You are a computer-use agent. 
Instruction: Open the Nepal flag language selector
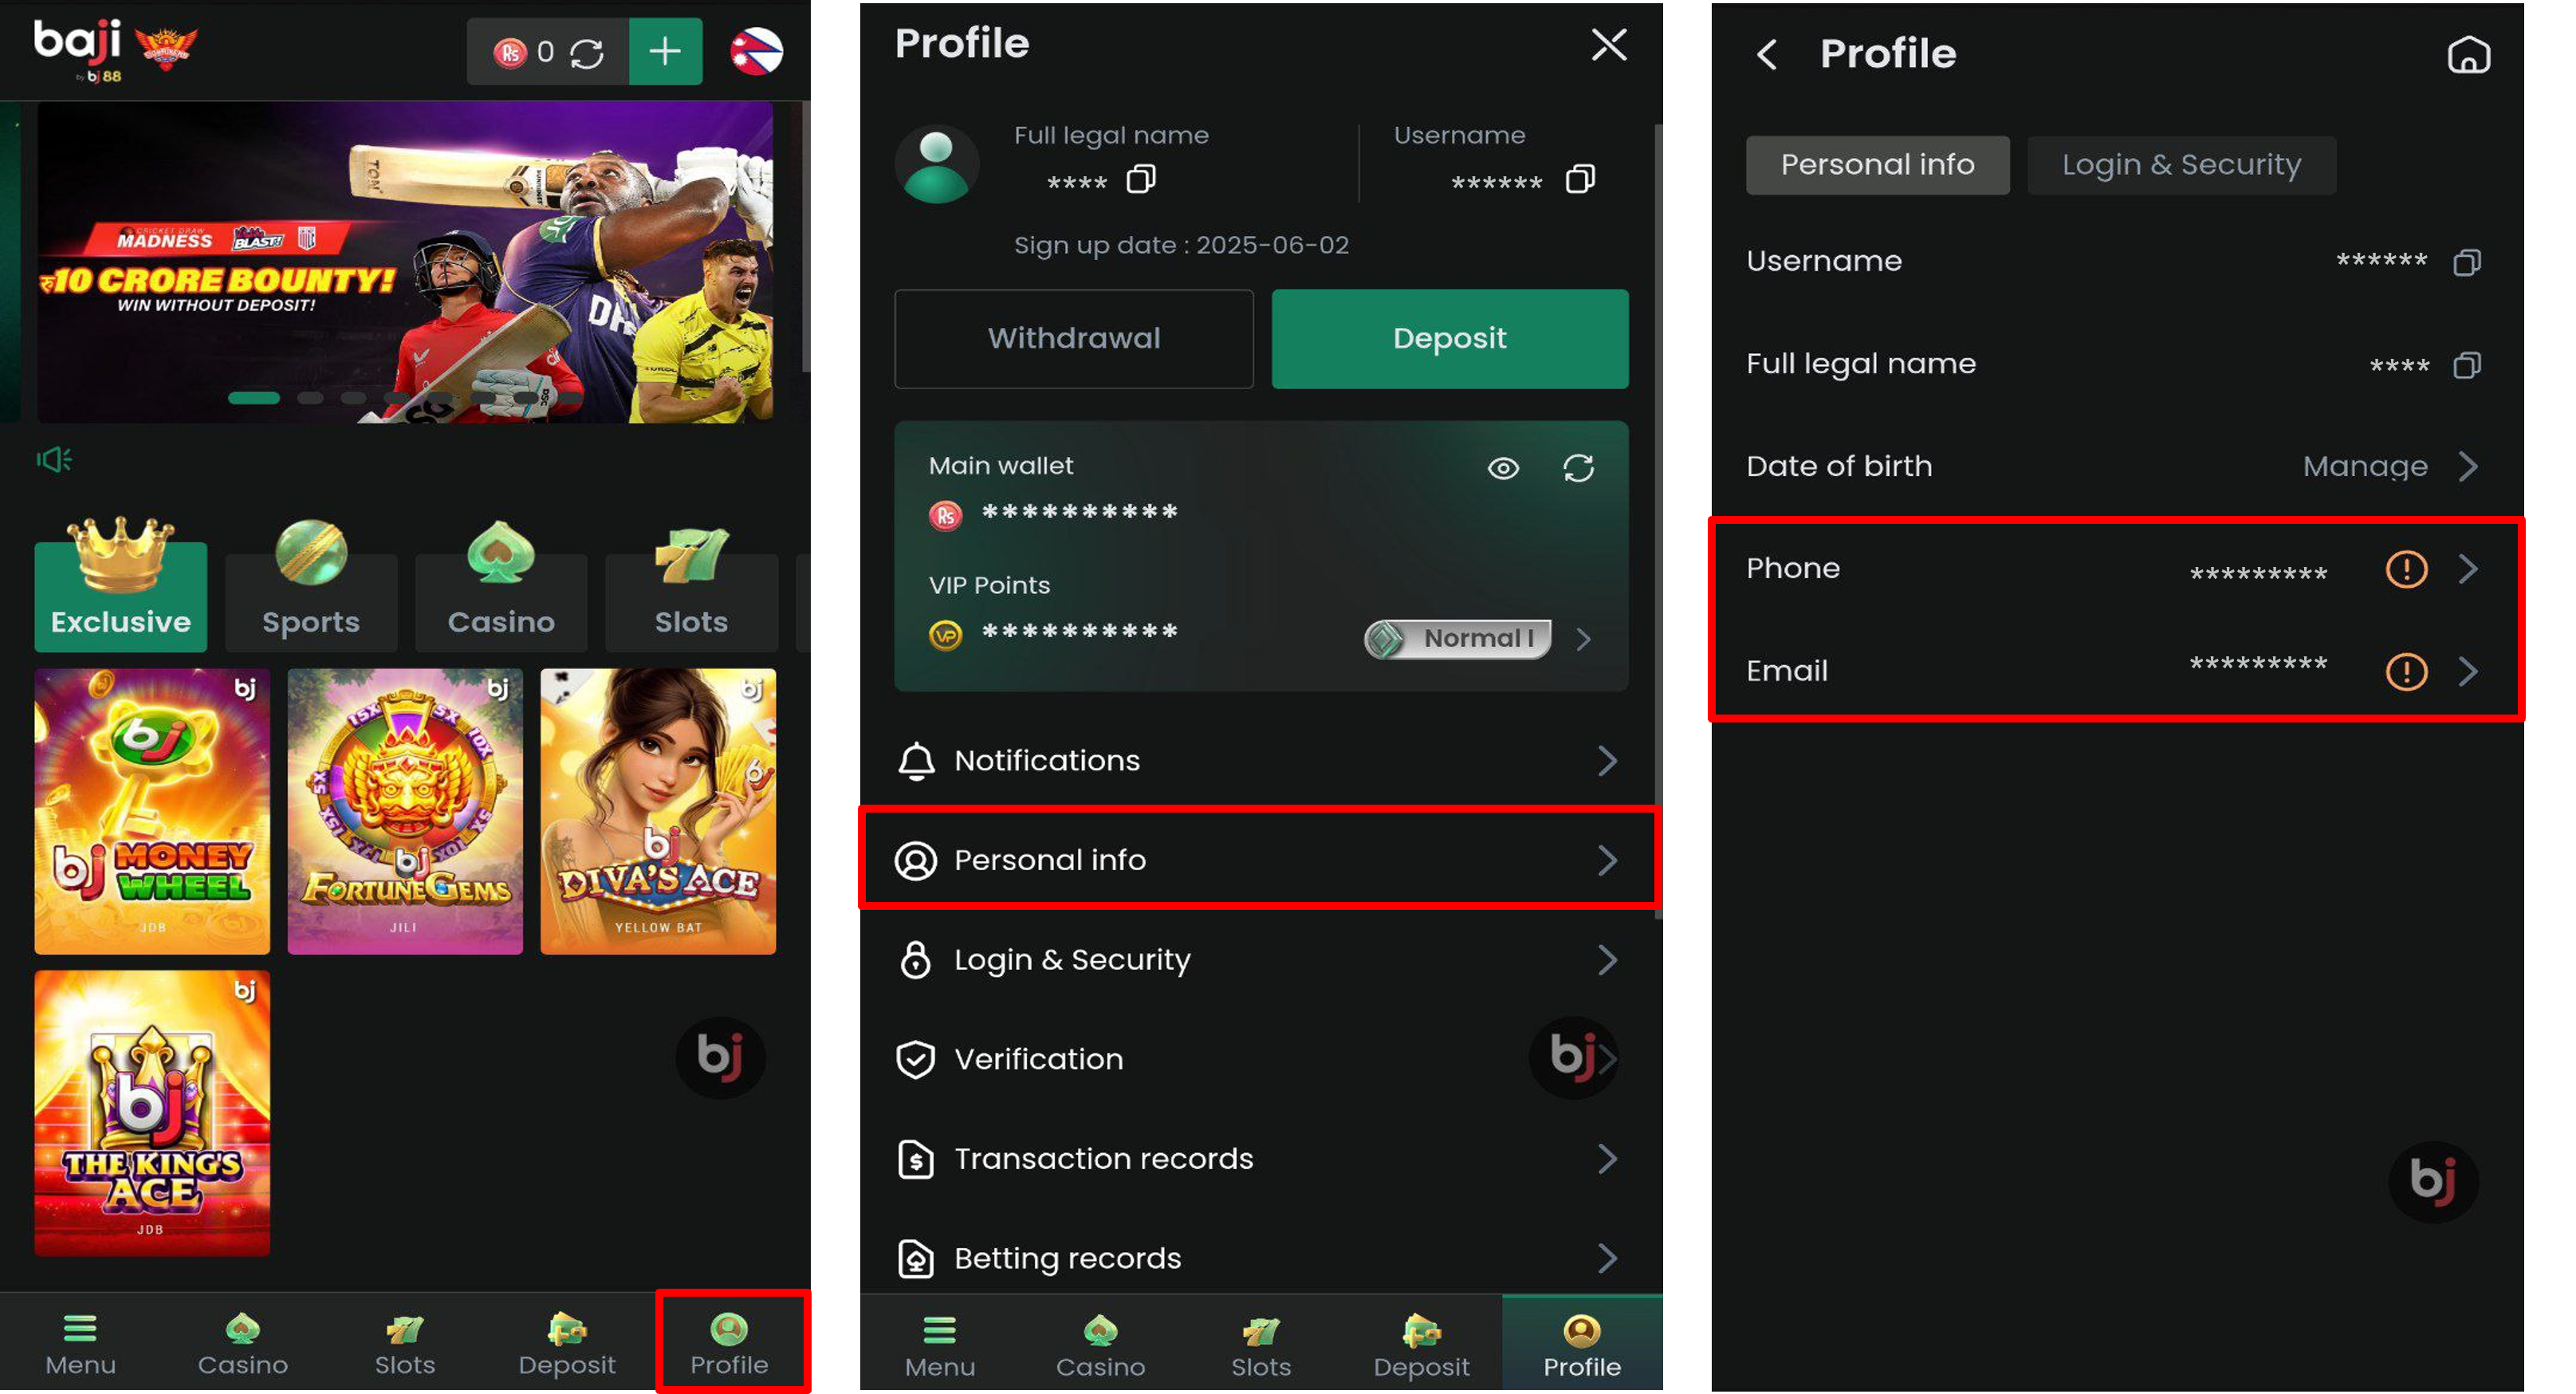pos(756,52)
